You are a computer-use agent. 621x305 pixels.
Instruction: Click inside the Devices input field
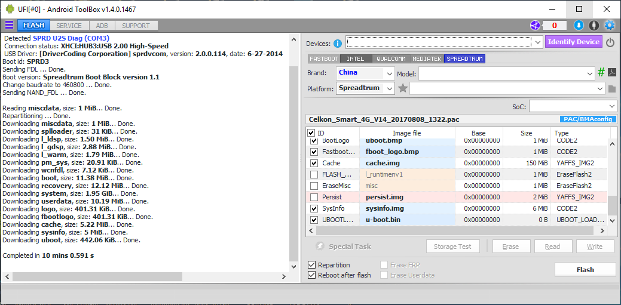(x=439, y=42)
